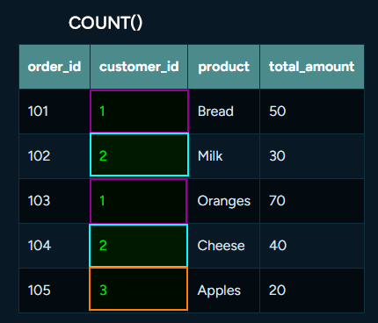Select the product column header

[x=224, y=67]
